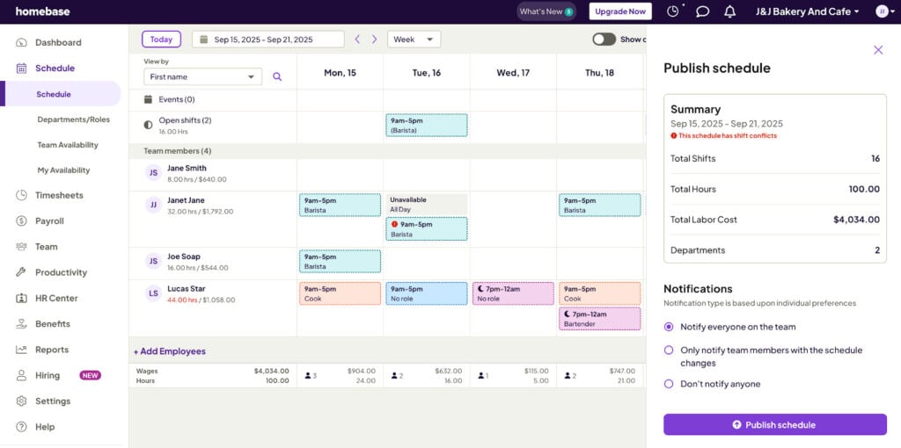Screen dimensions: 901x448
Task: Open the date range Sep 15 - Sep 21 picker
Action: click(x=267, y=39)
